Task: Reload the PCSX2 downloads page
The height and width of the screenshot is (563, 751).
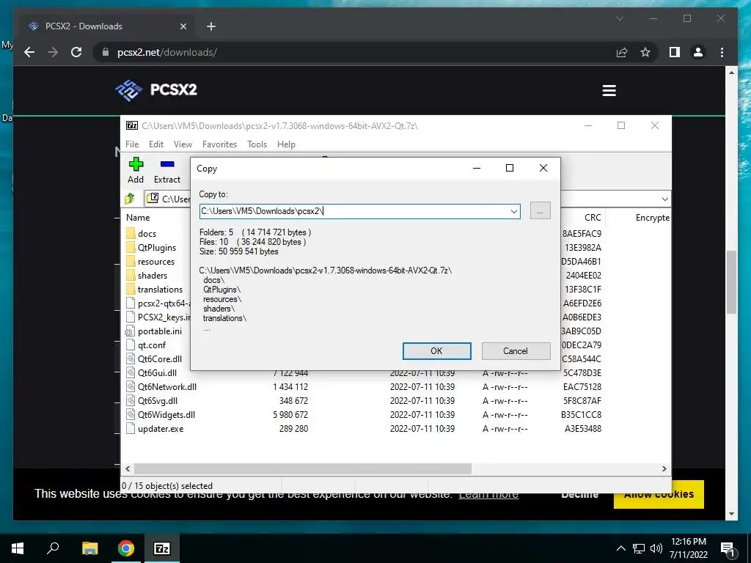Action: (76, 52)
